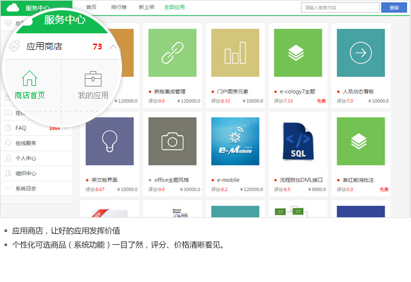The image size is (411, 282).
Task: Click the 人员动态看板 arrow icon tile
Action: click(360, 53)
